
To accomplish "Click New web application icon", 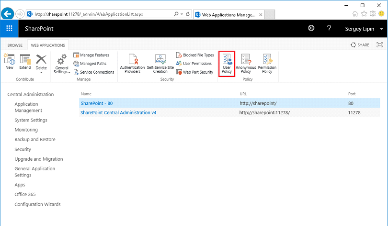I will (9, 62).
